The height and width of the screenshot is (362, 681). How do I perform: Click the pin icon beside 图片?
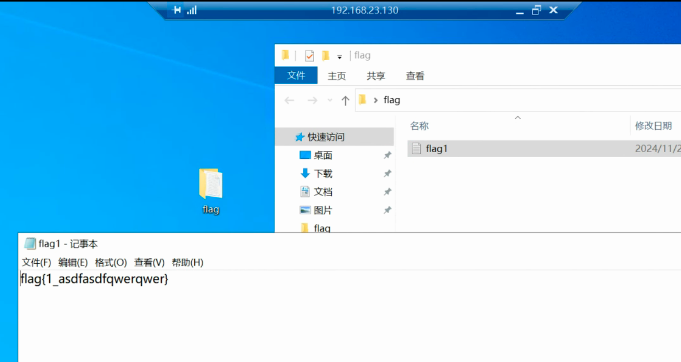387,210
